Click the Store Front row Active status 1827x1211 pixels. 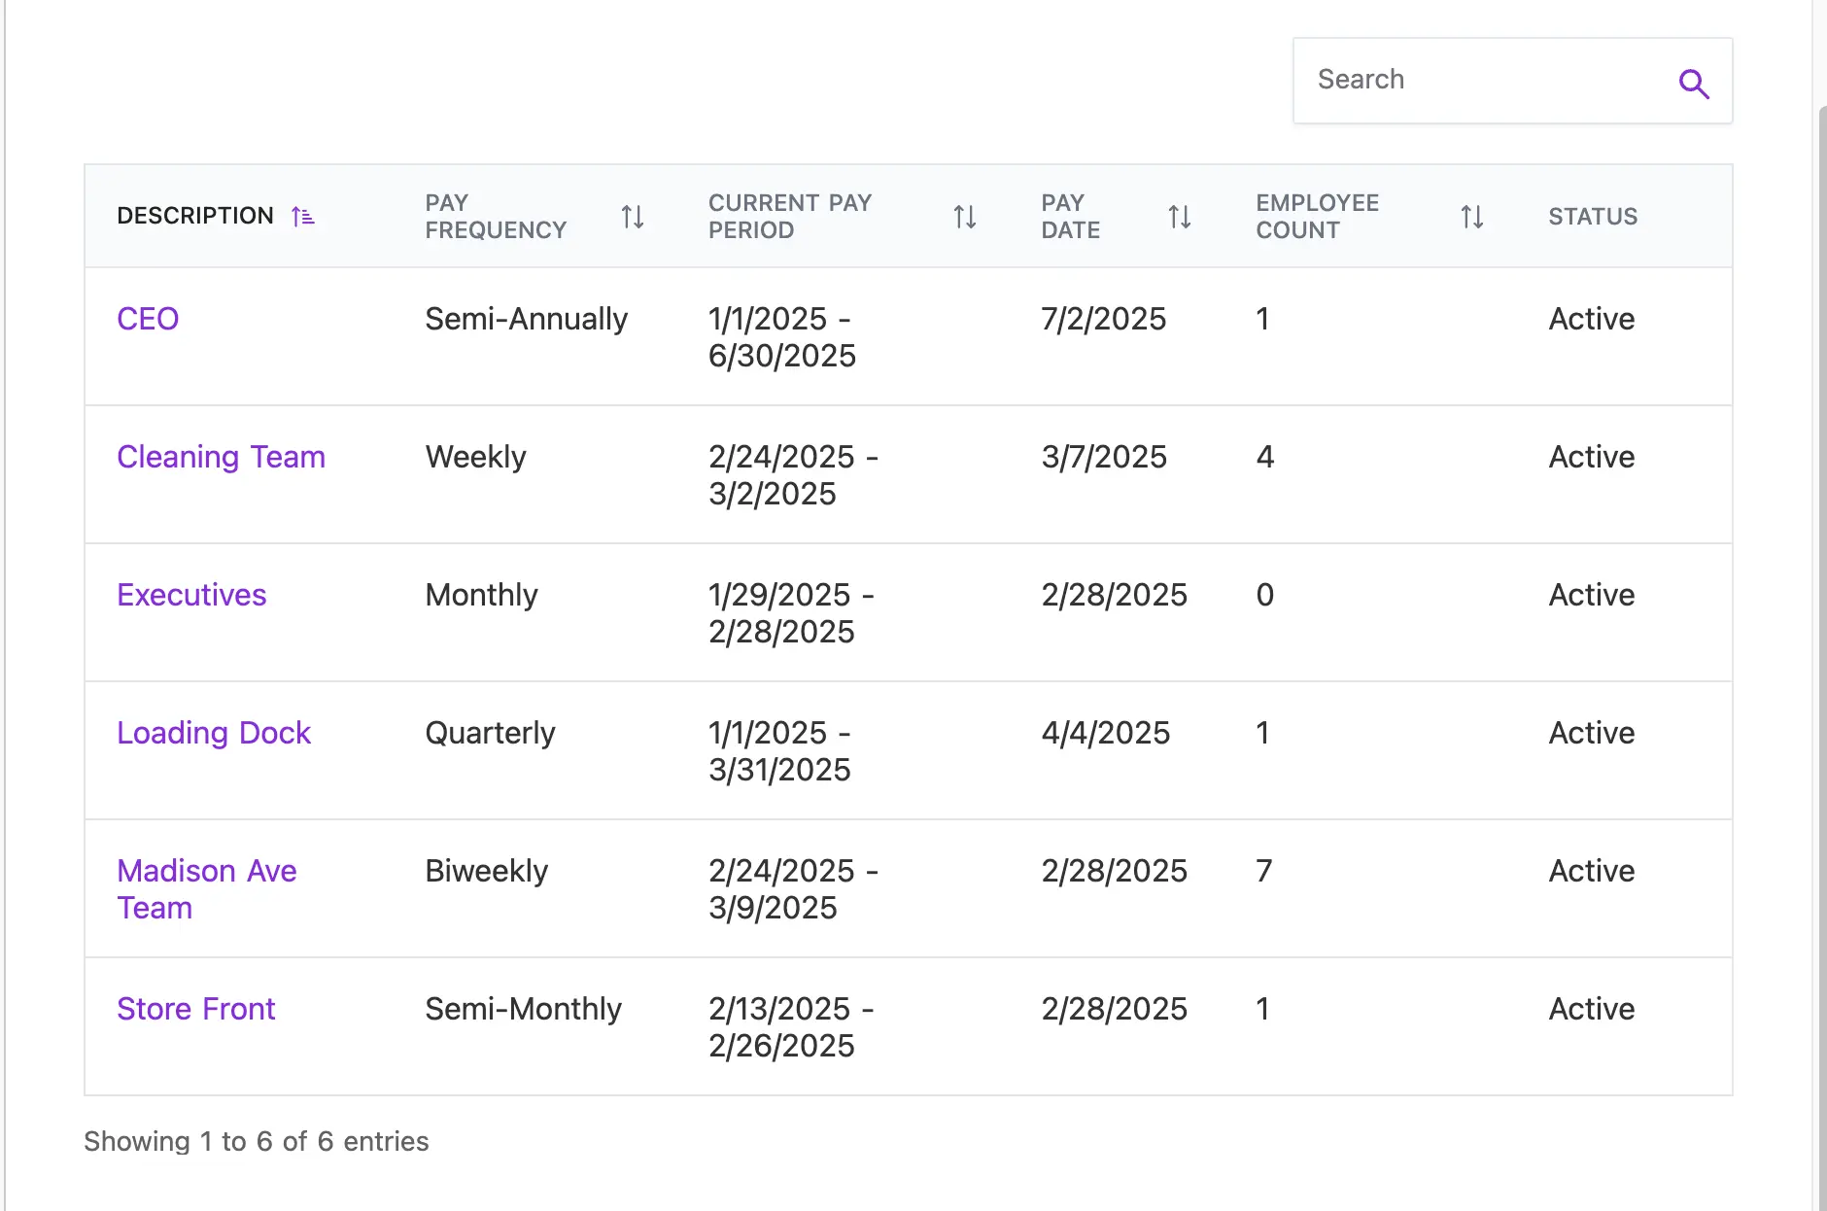pos(1591,1009)
